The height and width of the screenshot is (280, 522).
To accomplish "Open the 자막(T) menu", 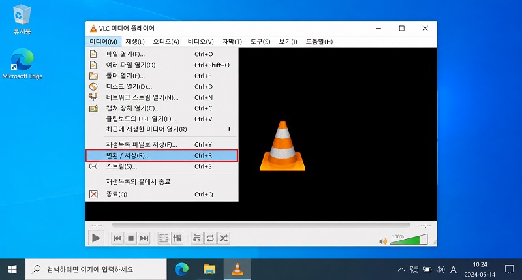I will (232, 42).
